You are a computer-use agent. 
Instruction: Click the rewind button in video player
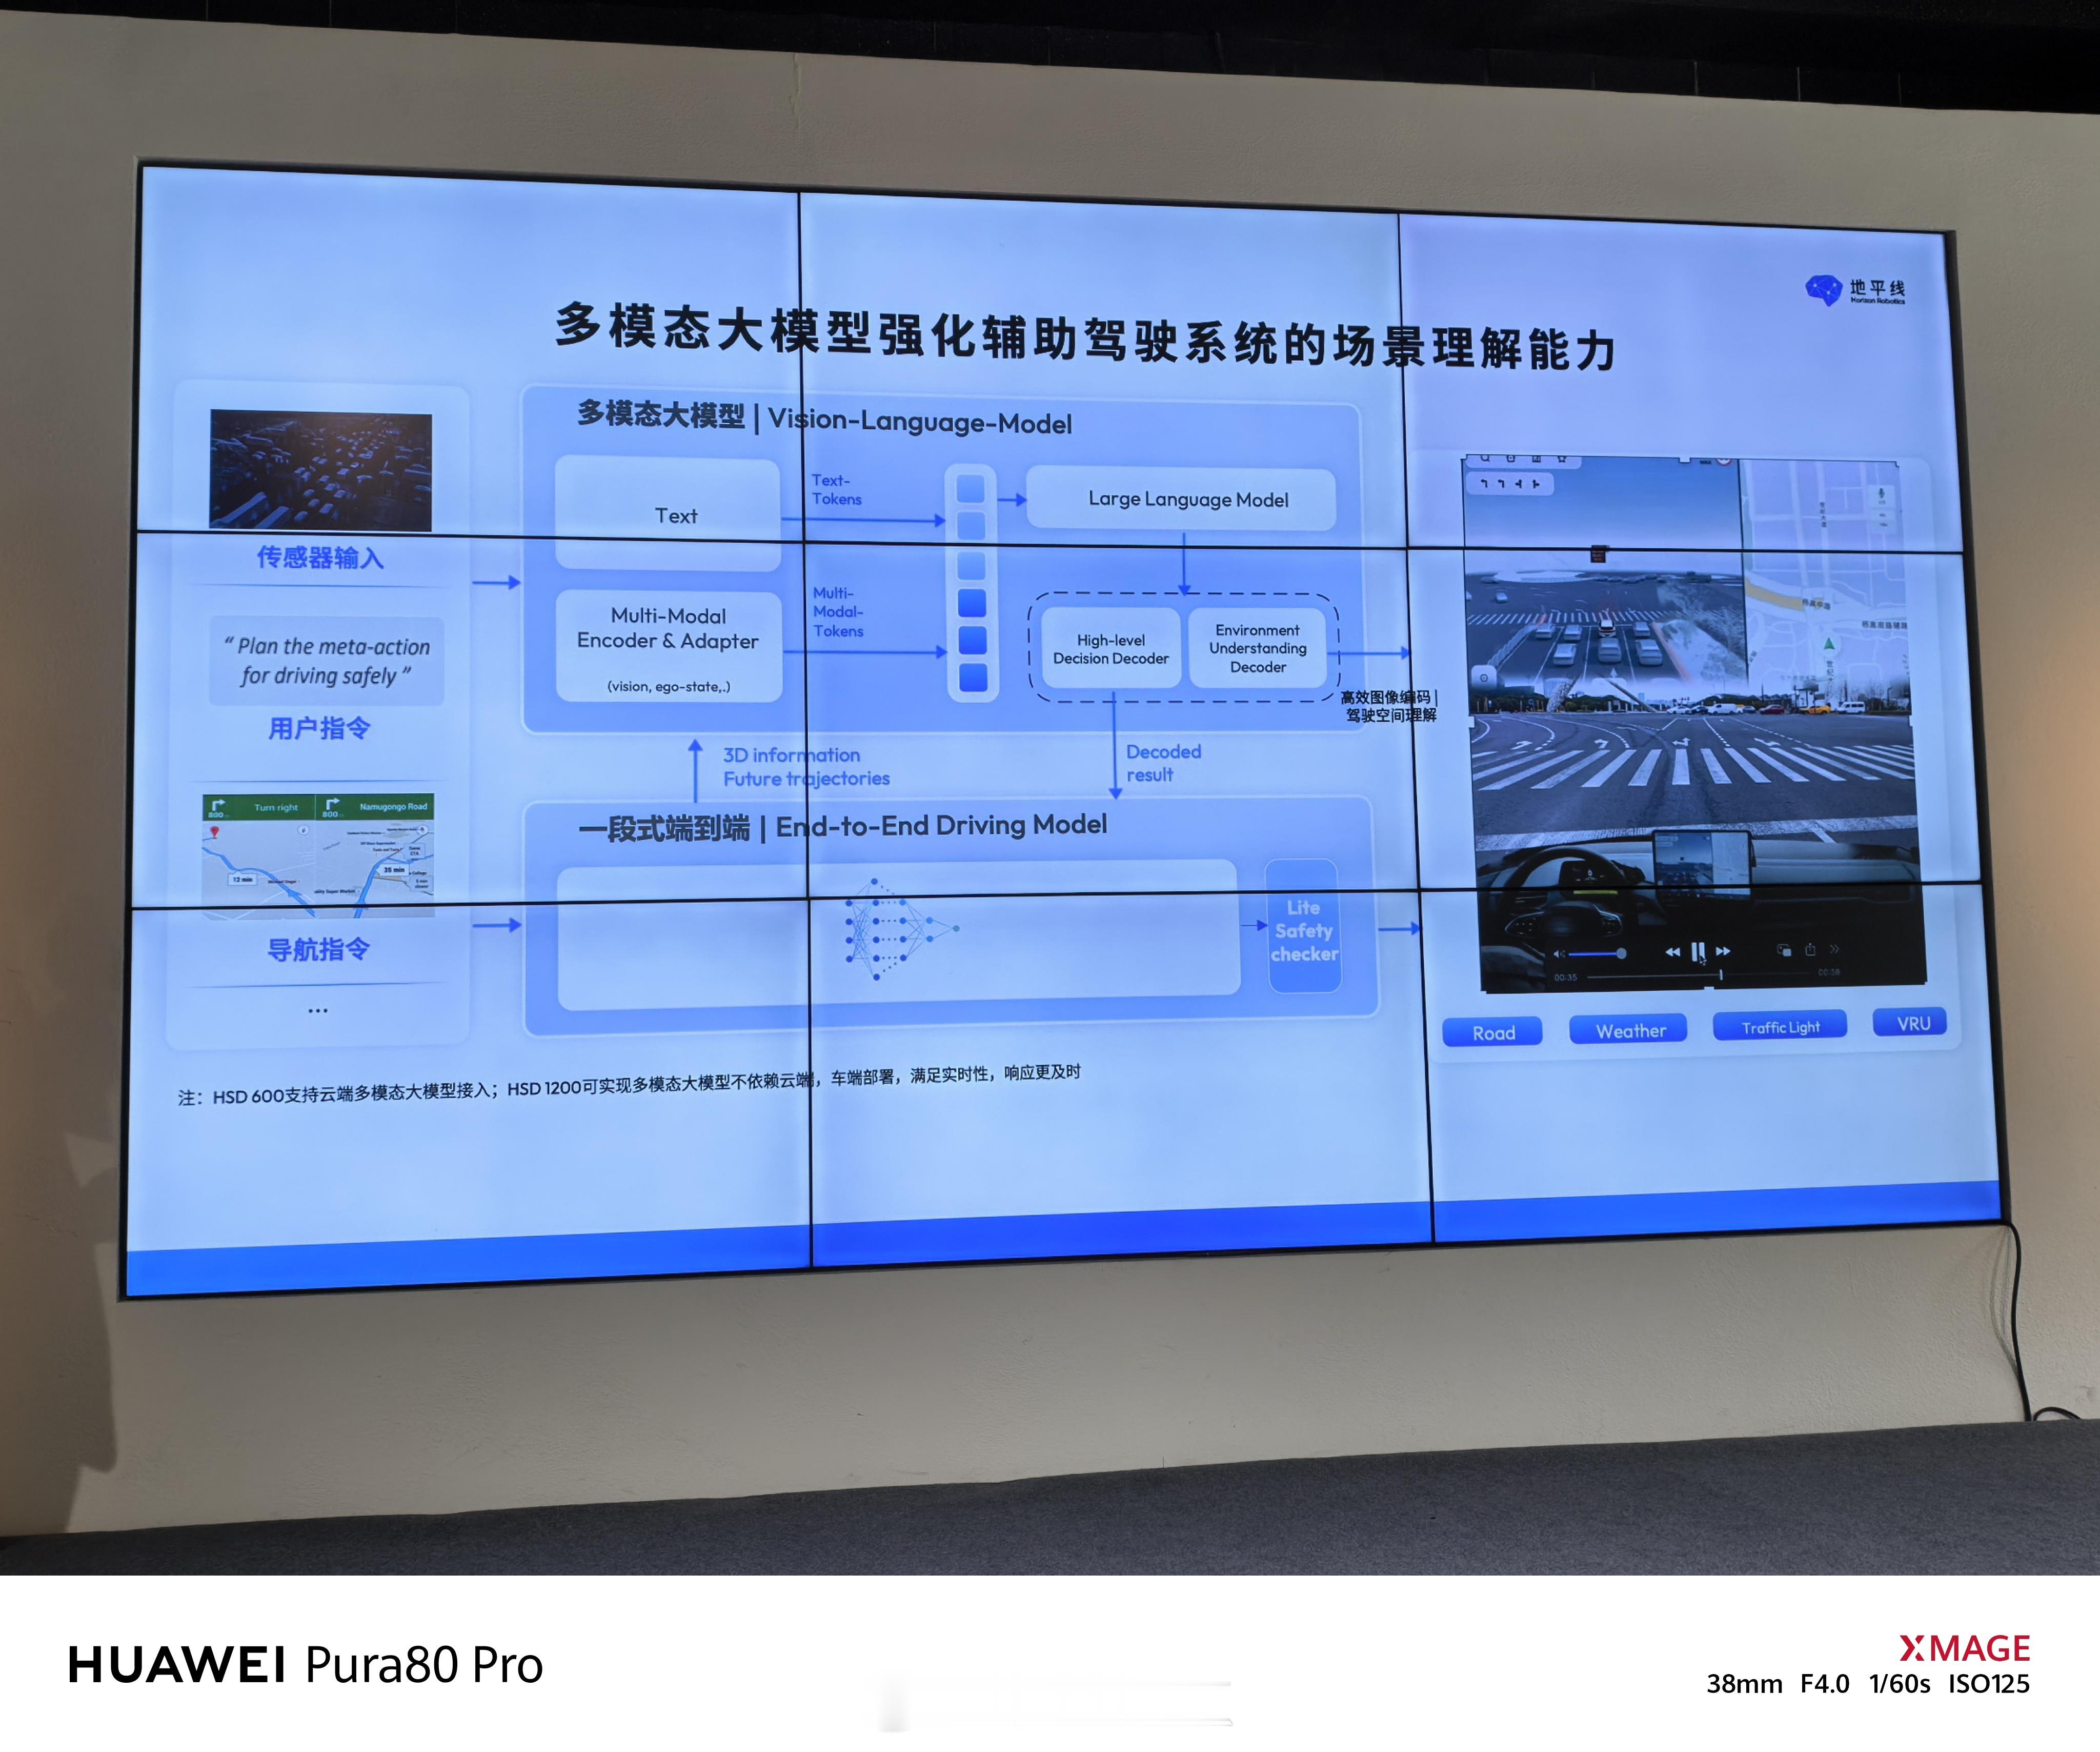(1672, 951)
